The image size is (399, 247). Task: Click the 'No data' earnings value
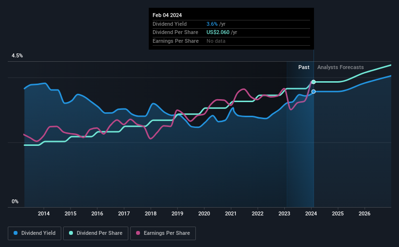(x=216, y=41)
